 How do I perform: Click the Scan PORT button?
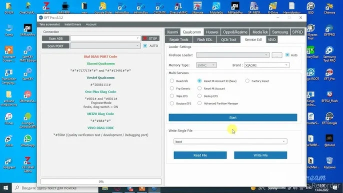(55, 46)
